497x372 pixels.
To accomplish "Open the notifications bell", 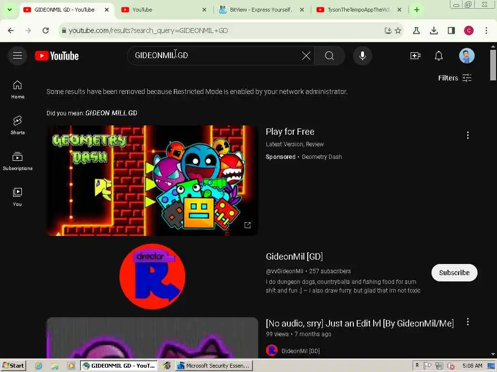I will click(x=438, y=56).
